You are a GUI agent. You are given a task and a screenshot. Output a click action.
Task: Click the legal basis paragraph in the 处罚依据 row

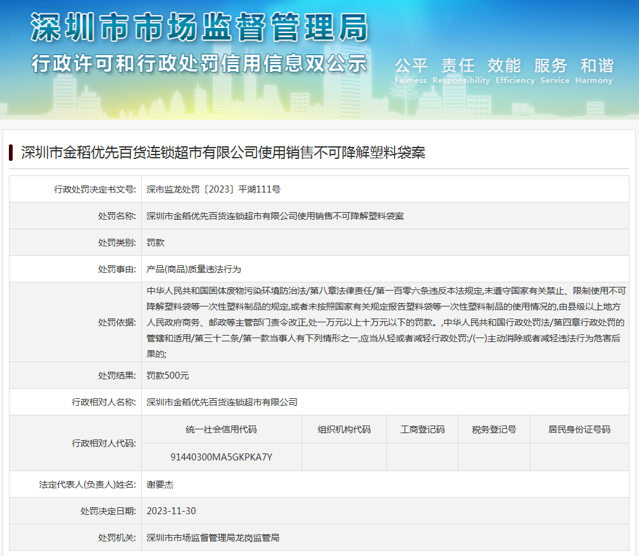pyautogui.click(x=386, y=322)
